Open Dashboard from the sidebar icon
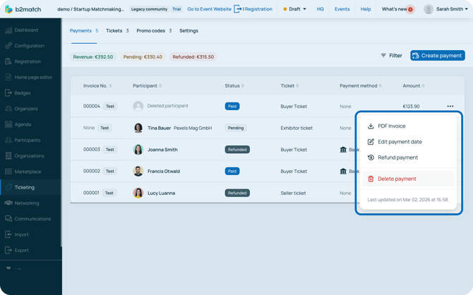This screenshot has height=295, width=473. [x=8, y=30]
